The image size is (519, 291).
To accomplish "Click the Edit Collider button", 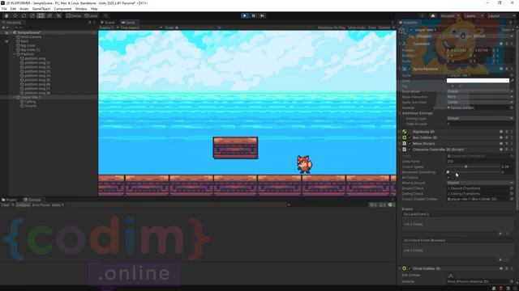I will tap(451, 275).
